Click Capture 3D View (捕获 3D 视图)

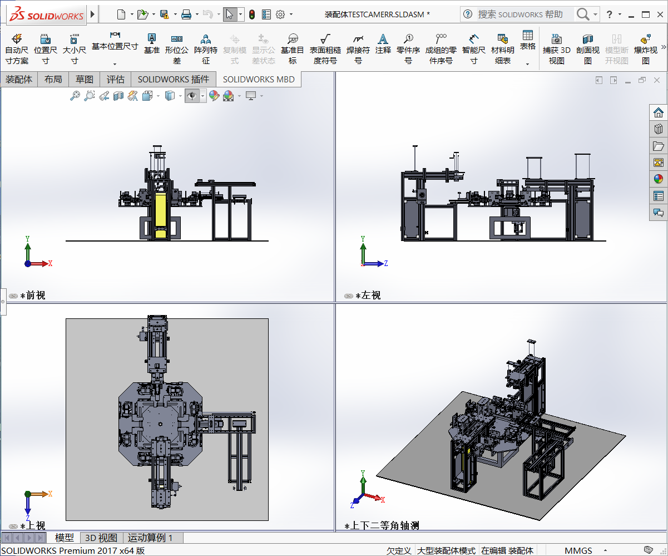(x=556, y=48)
